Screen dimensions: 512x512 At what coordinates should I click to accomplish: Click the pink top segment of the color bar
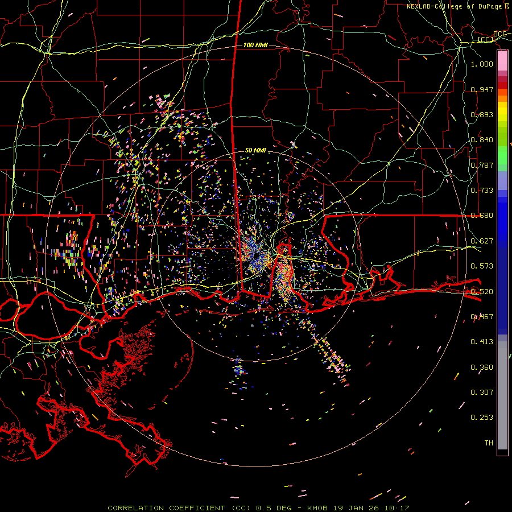click(502, 60)
